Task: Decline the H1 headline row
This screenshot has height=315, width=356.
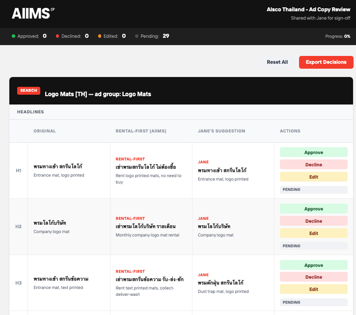Action: pyautogui.click(x=314, y=164)
